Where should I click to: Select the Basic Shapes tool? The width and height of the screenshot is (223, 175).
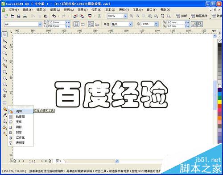[x=4, y=90]
